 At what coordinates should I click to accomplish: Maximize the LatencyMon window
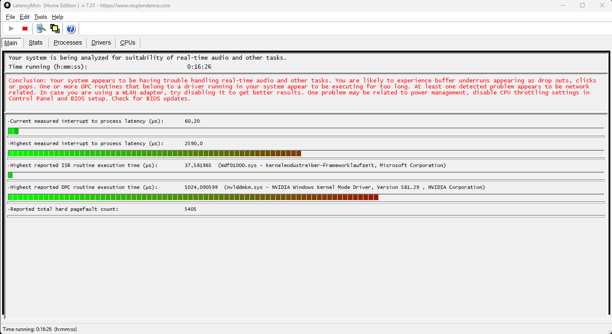[x=582, y=6]
